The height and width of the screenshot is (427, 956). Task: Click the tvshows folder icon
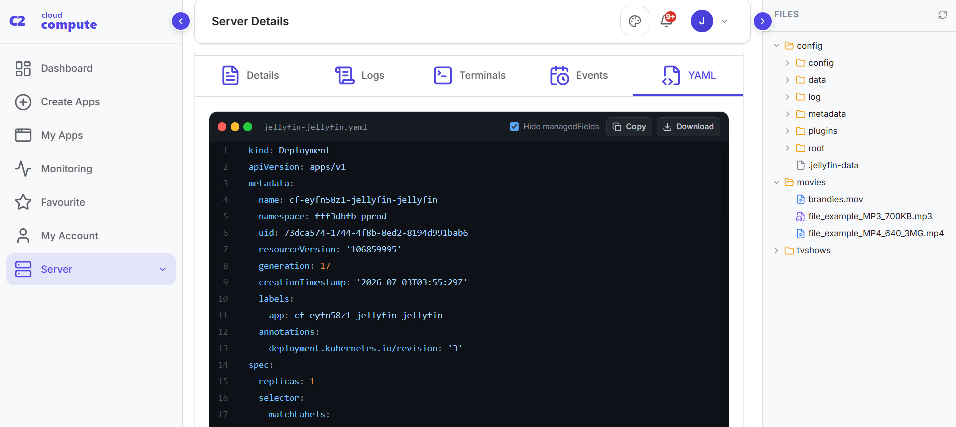tap(789, 250)
